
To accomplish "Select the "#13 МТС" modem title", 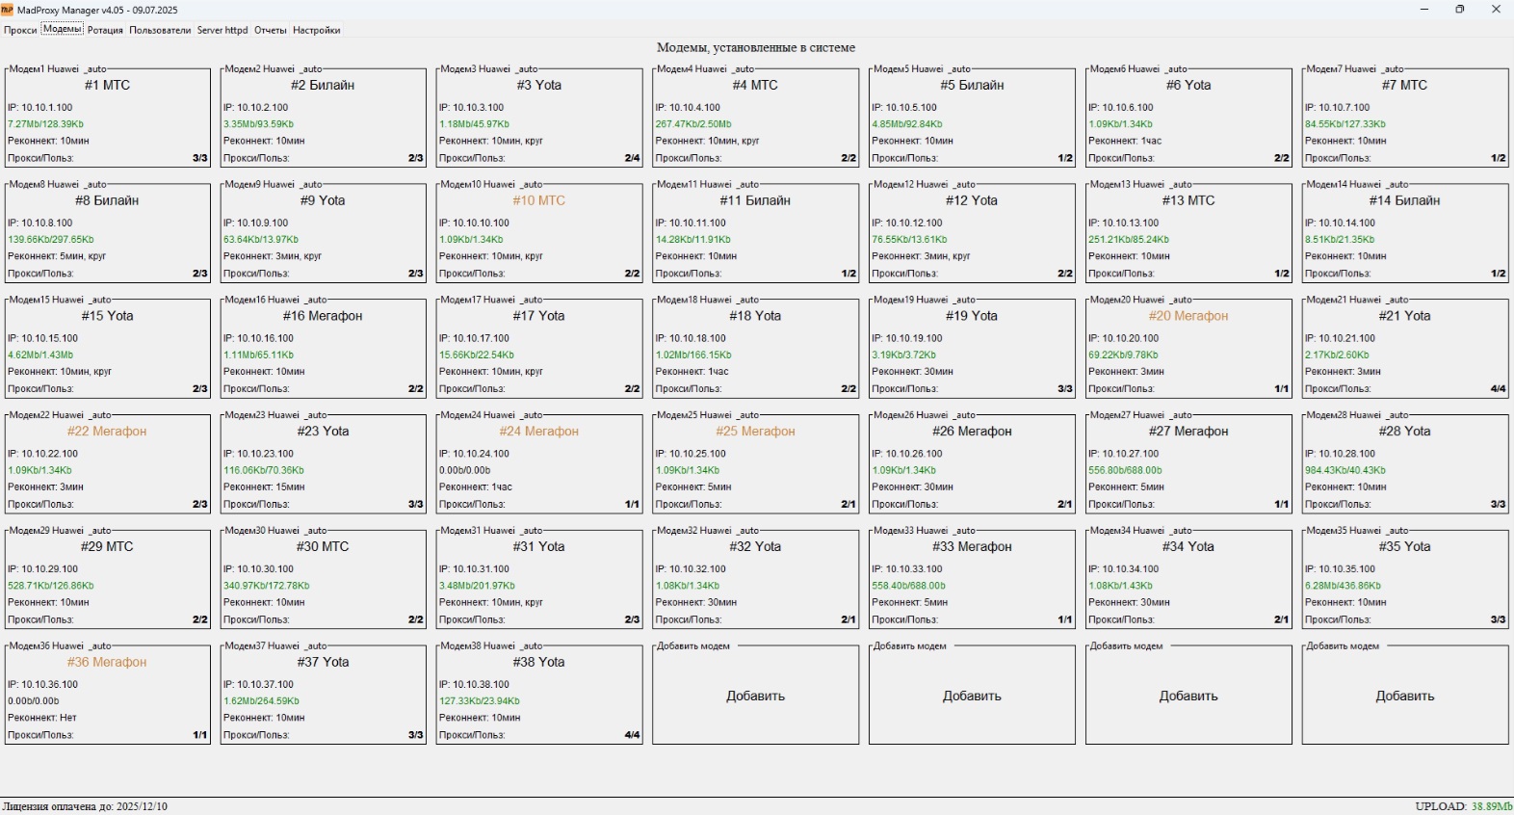I will (x=1188, y=200).
